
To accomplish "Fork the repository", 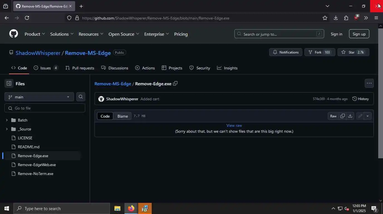I will click(320, 52).
